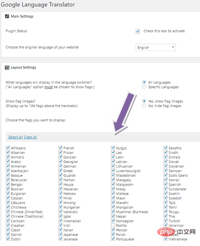Toggle the Mongolian checkbox
The height and width of the screenshot is (246, 200).
[x=113, y=207]
